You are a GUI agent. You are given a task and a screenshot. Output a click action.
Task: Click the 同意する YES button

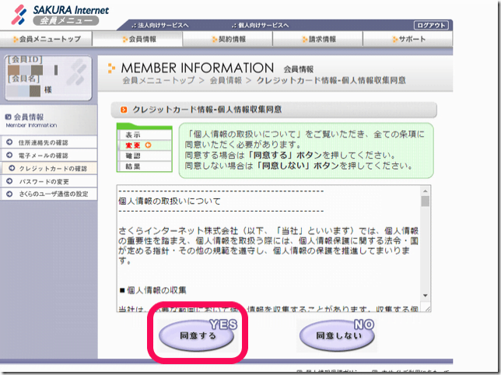point(198,337)
